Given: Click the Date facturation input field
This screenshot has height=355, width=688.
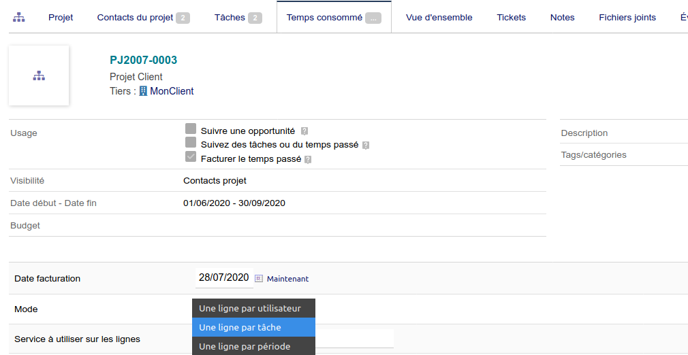Looking at the screenshot, I should click(223, 277).
